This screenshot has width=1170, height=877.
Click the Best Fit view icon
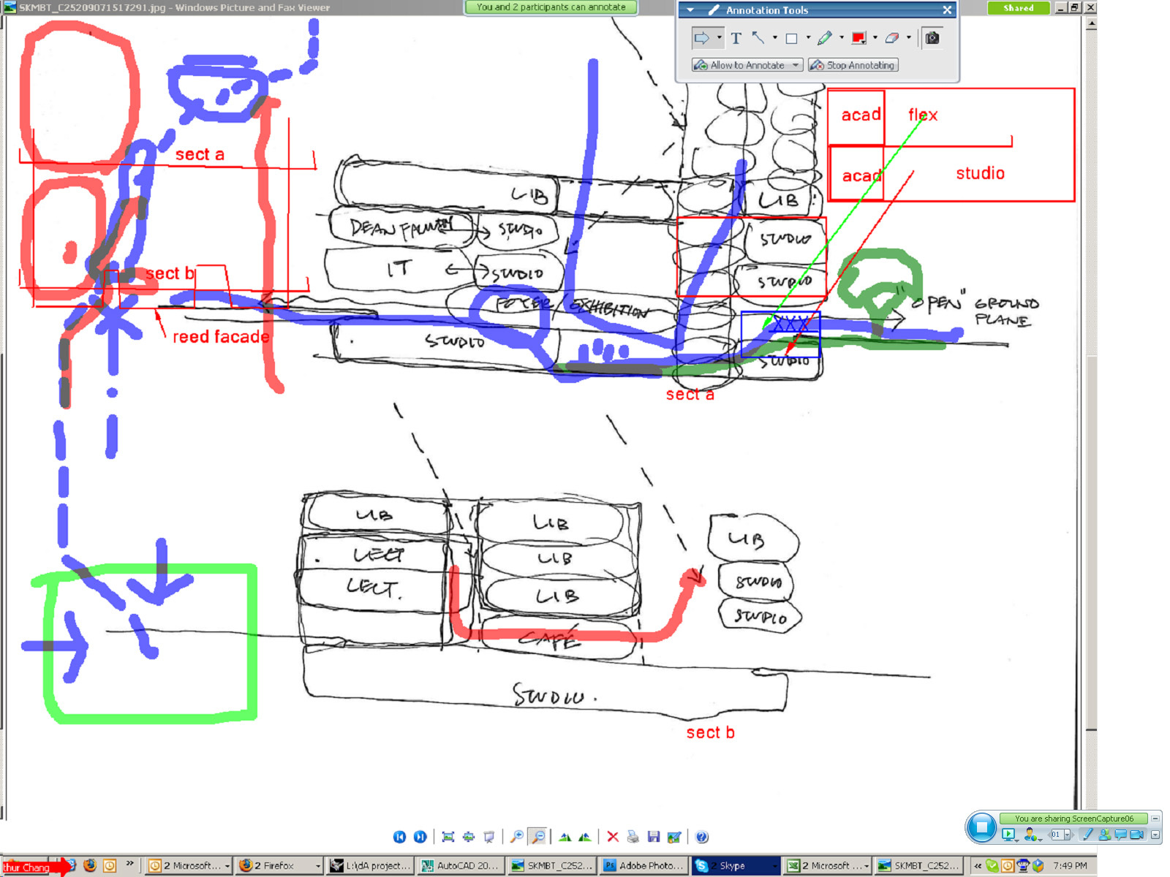pyautogui.click(x=448, y=837)
